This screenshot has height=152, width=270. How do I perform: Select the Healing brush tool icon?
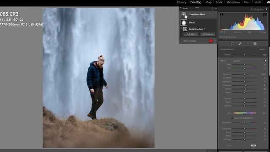click(240, 44)
